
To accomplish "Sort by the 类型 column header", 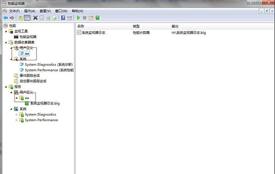I will point(151,26).
